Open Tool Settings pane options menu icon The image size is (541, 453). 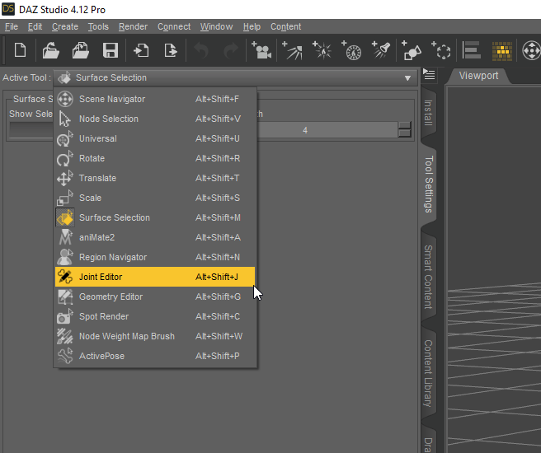point(429,74)
